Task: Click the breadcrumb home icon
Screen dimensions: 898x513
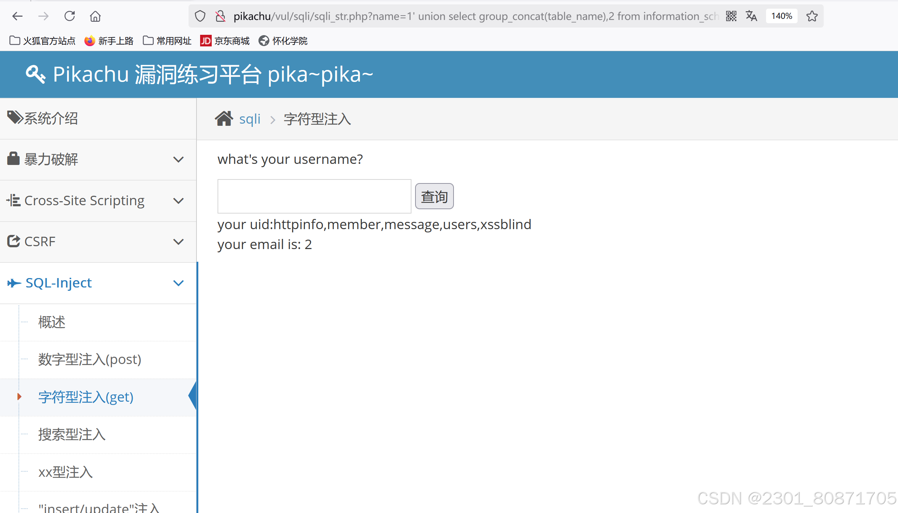Action: tap(224, 119)
